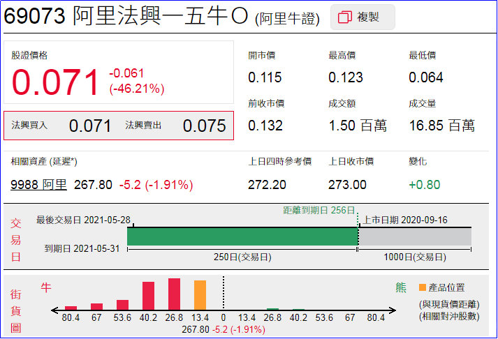Screen dimensions: 498x339
Task: Click the 股證價格 label
Action: [29, 56]
